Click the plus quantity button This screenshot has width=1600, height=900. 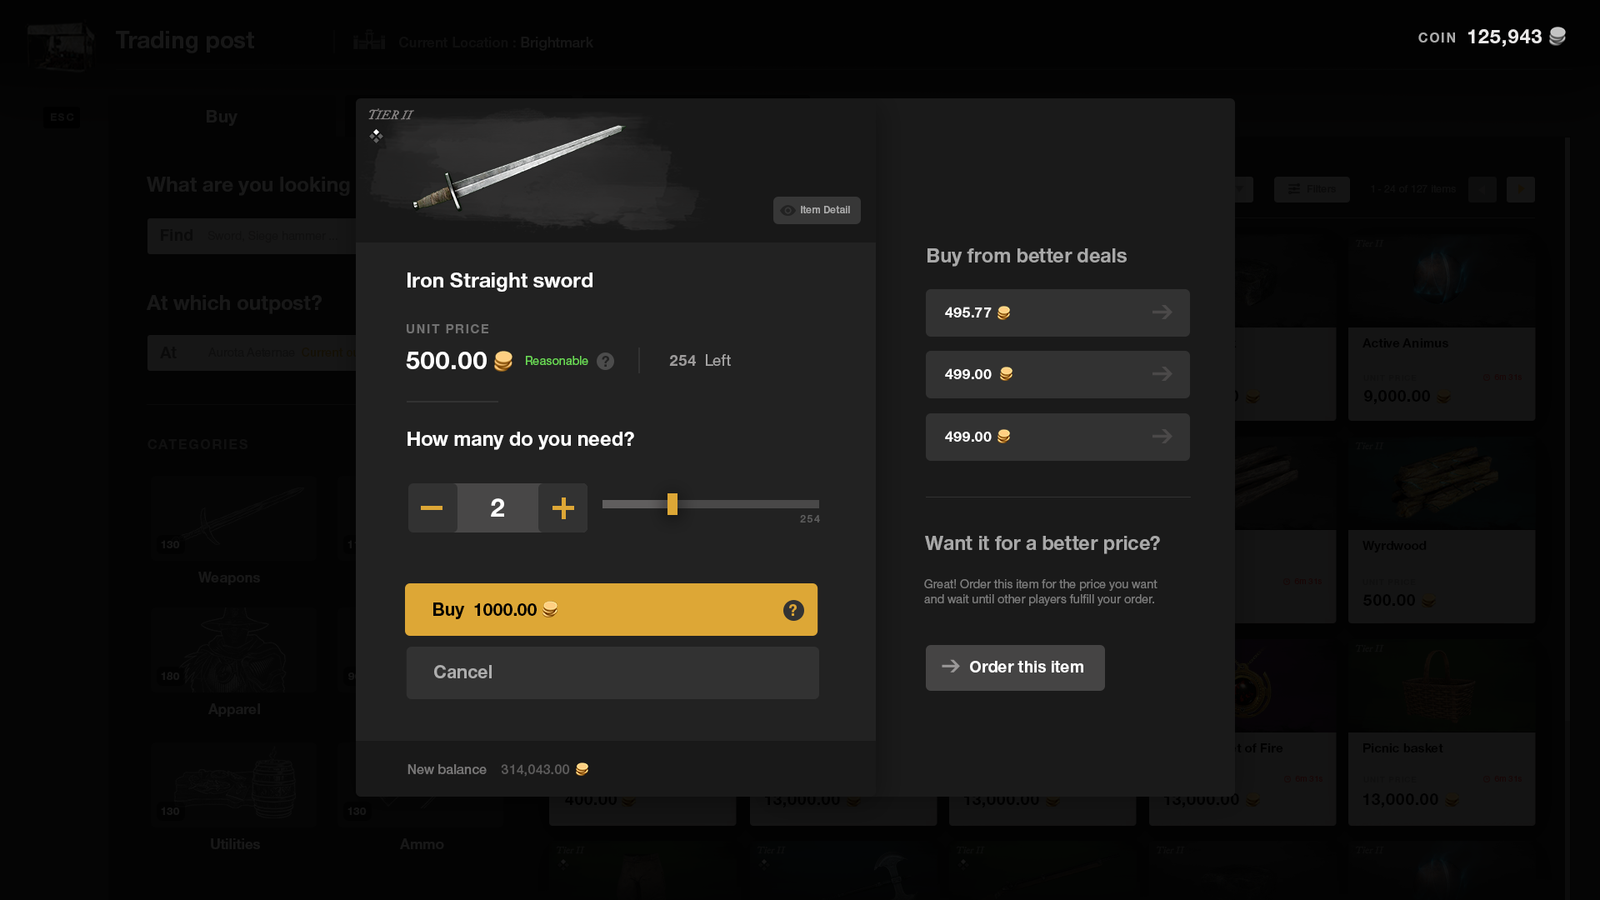[x=563, y=507]
